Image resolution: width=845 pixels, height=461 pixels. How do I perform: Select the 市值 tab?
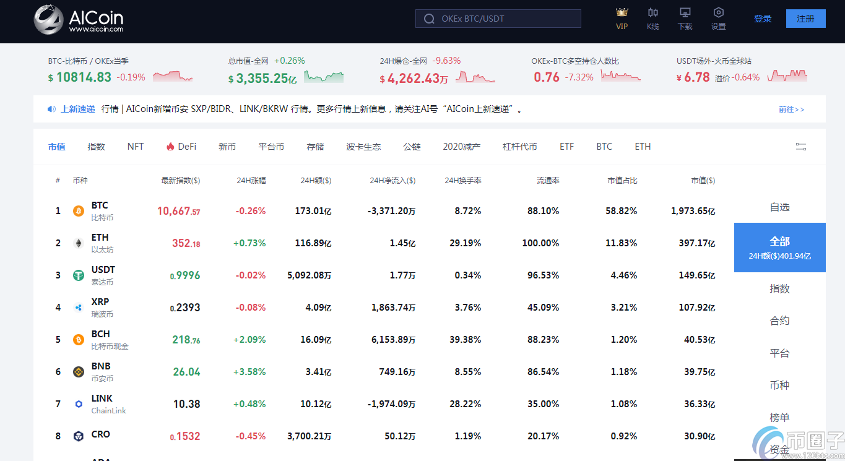click(x=56, y=147)
